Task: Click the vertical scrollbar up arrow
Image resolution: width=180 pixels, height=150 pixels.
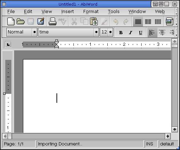Action: tap(175, 42)
